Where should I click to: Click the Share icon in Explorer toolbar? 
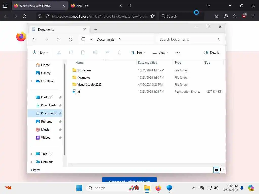coord(107,53)
